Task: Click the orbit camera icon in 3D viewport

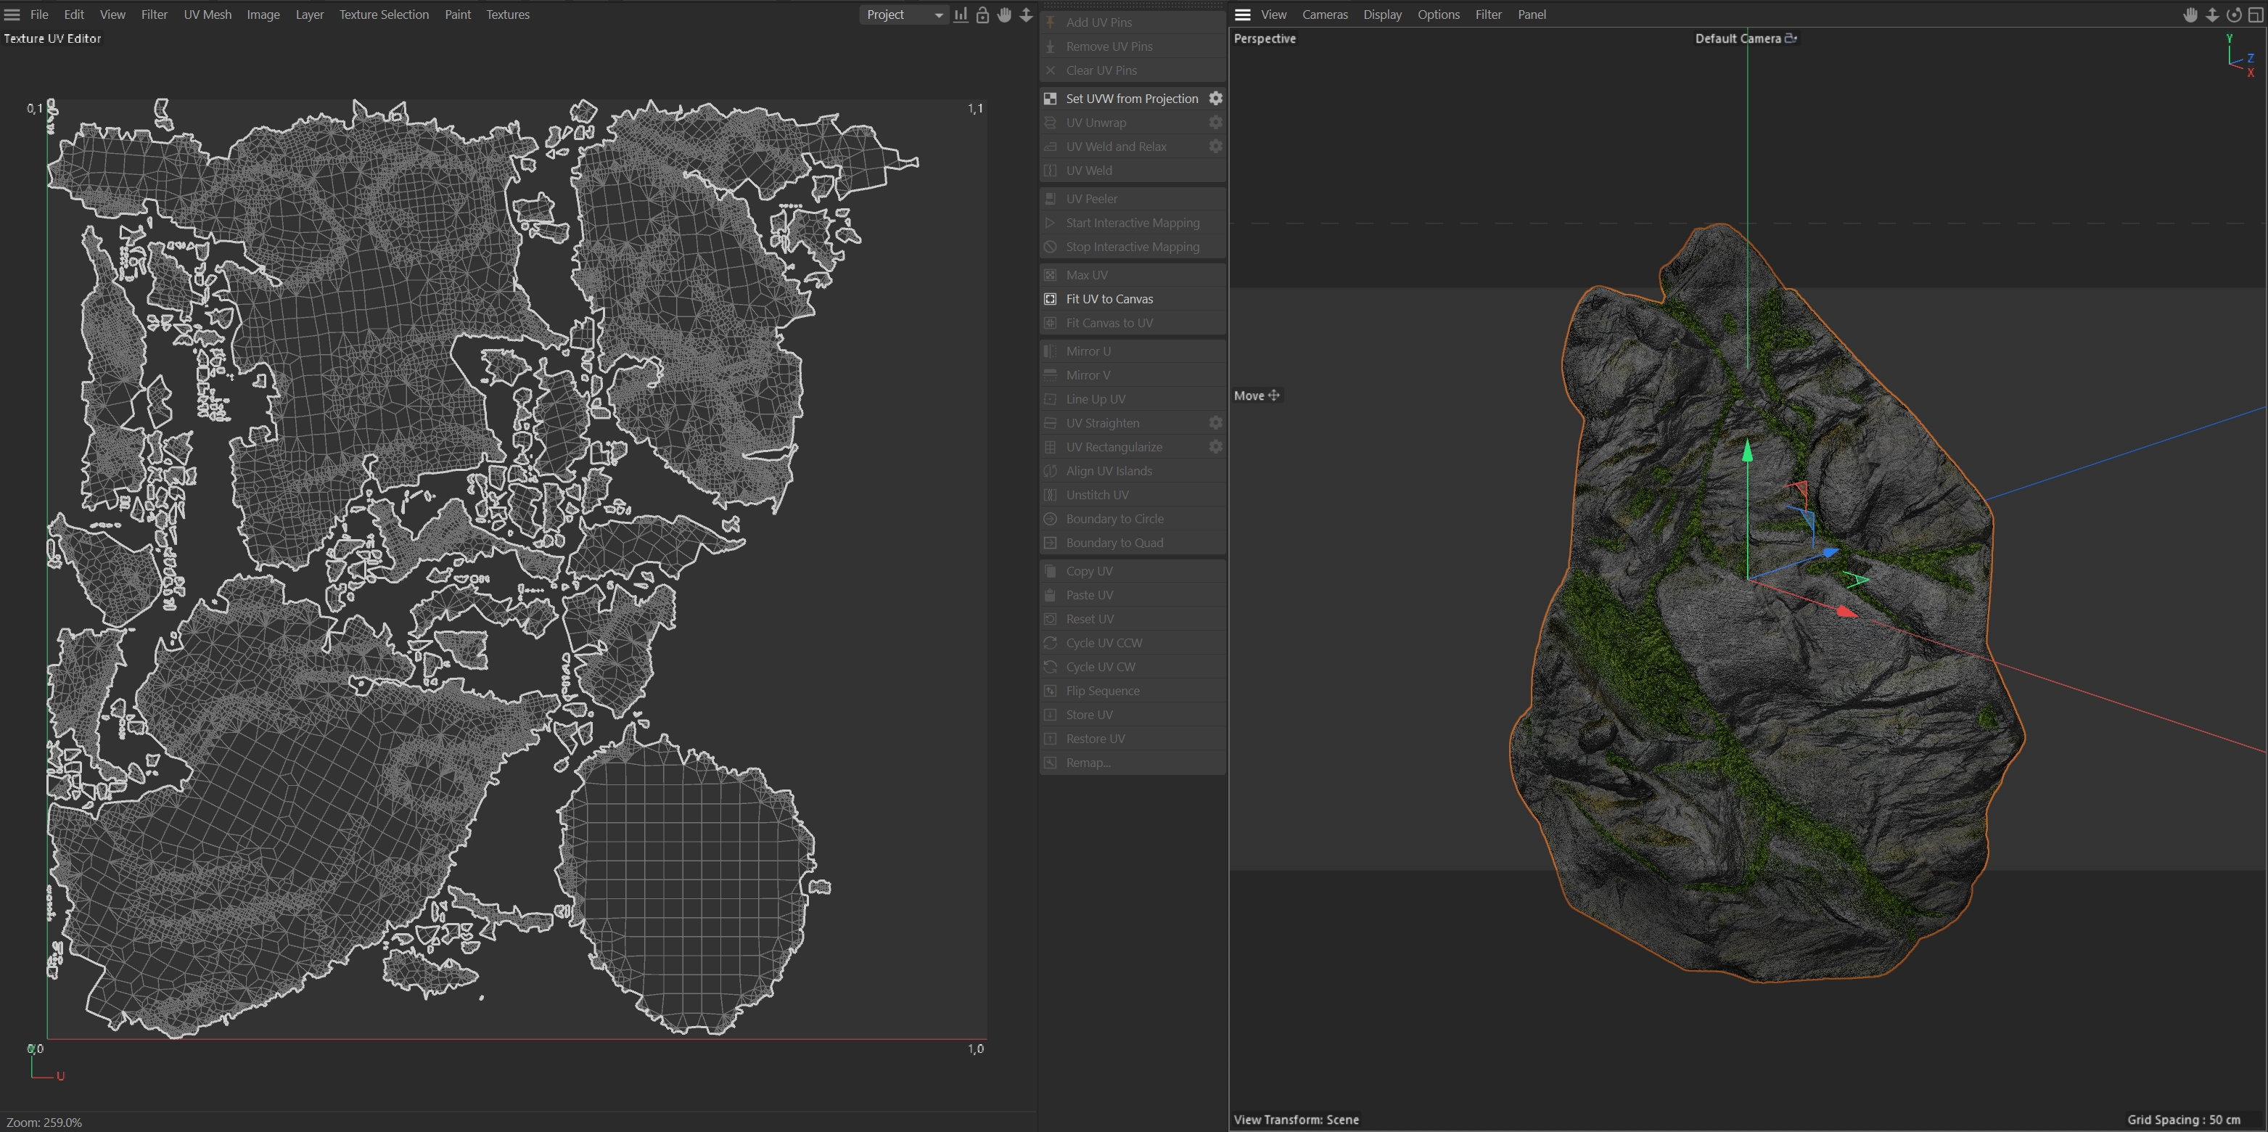Action: [2234, 15]
